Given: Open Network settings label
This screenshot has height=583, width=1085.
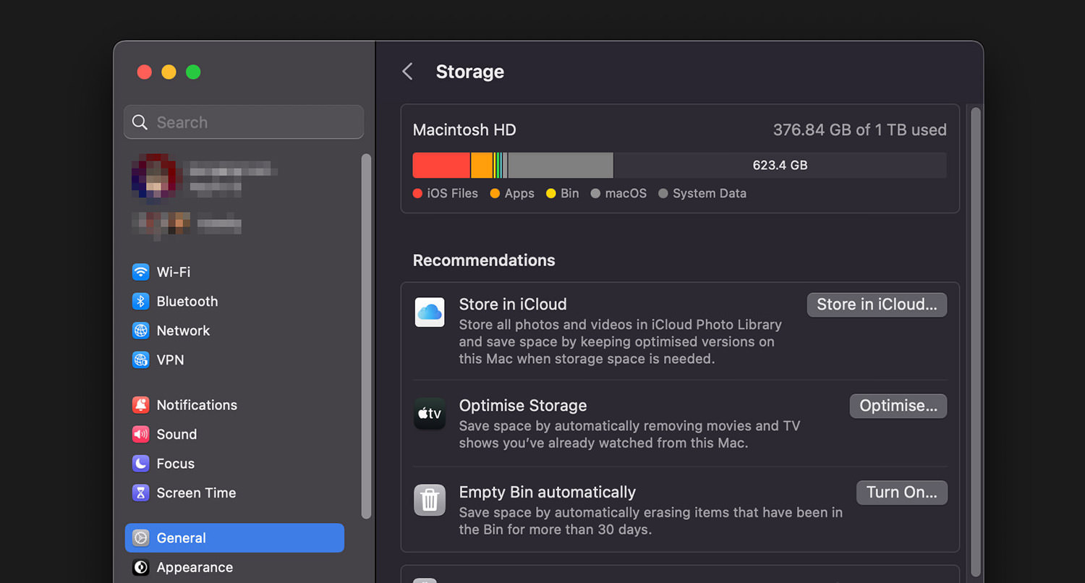Looking at the screenshot, I should point(183,331).
